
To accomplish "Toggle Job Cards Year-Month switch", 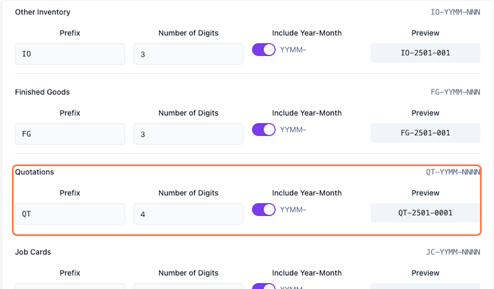I will (263, 287).
